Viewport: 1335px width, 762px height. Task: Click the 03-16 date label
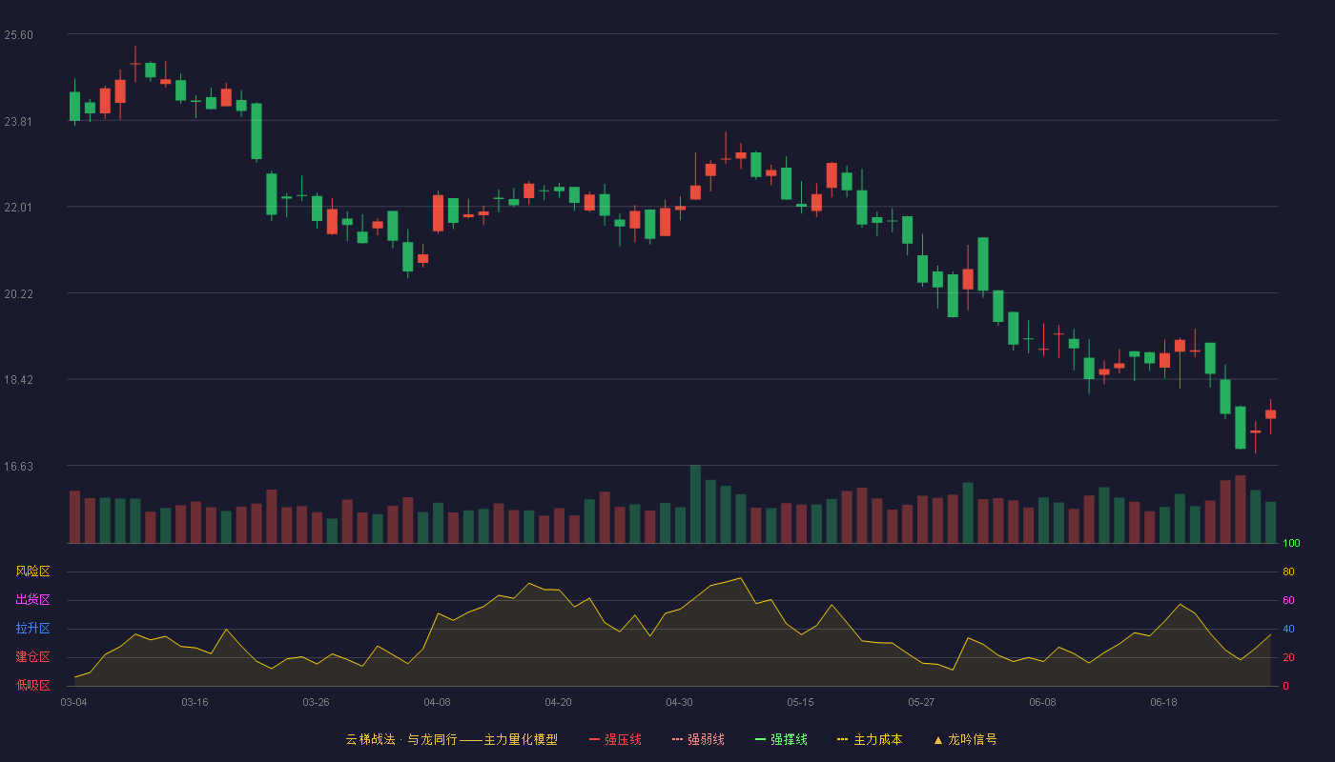tap(195, 702)
